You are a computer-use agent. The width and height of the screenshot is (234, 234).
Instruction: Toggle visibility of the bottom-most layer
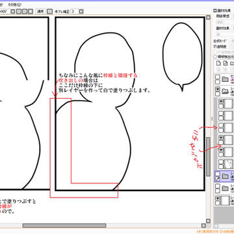click(218, 198)
